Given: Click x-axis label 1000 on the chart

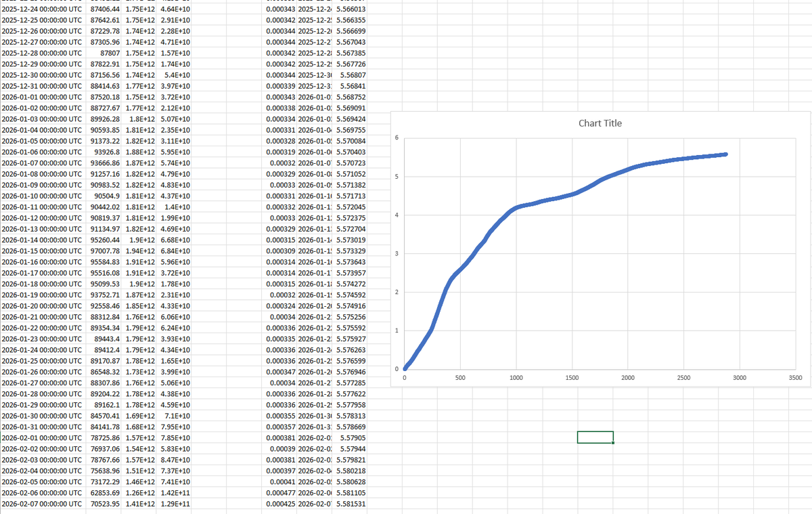Looking at the screenshot, I should [x=516, y=377].
